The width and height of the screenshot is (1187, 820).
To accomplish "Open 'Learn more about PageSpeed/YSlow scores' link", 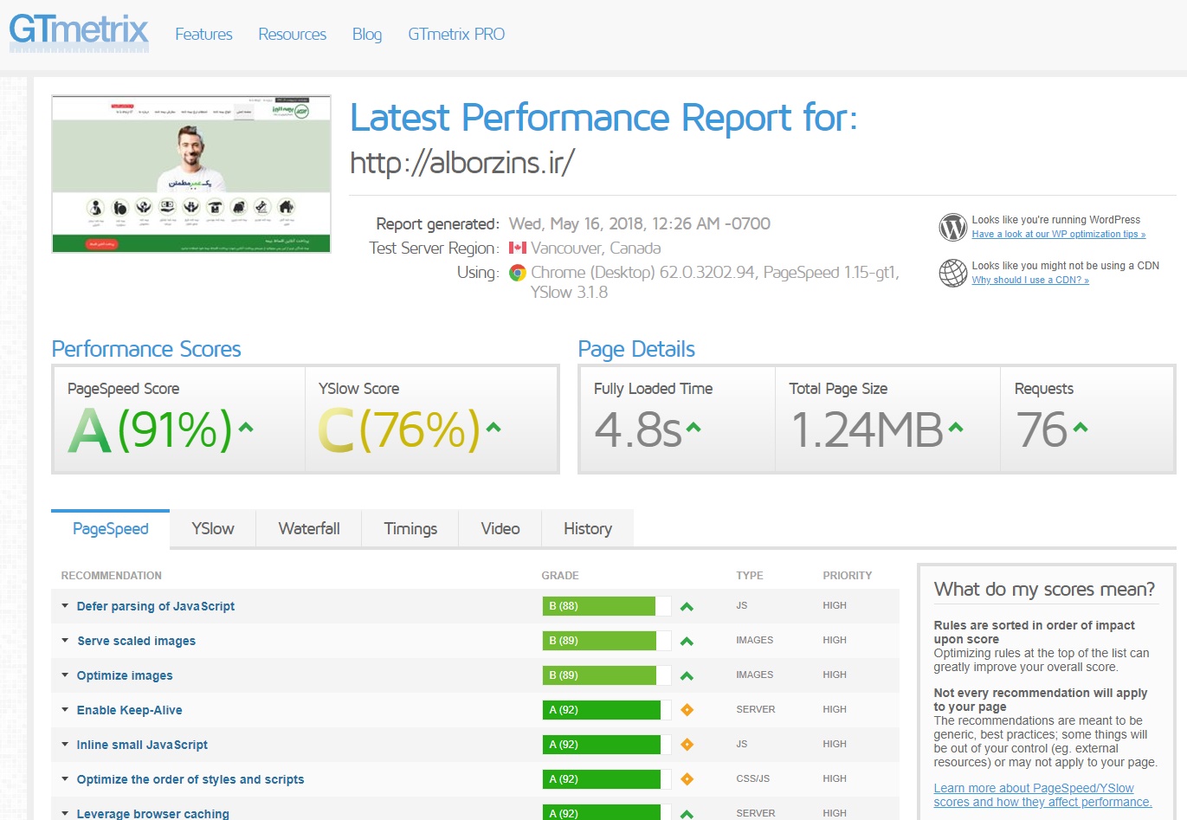I will (1042, 795).
